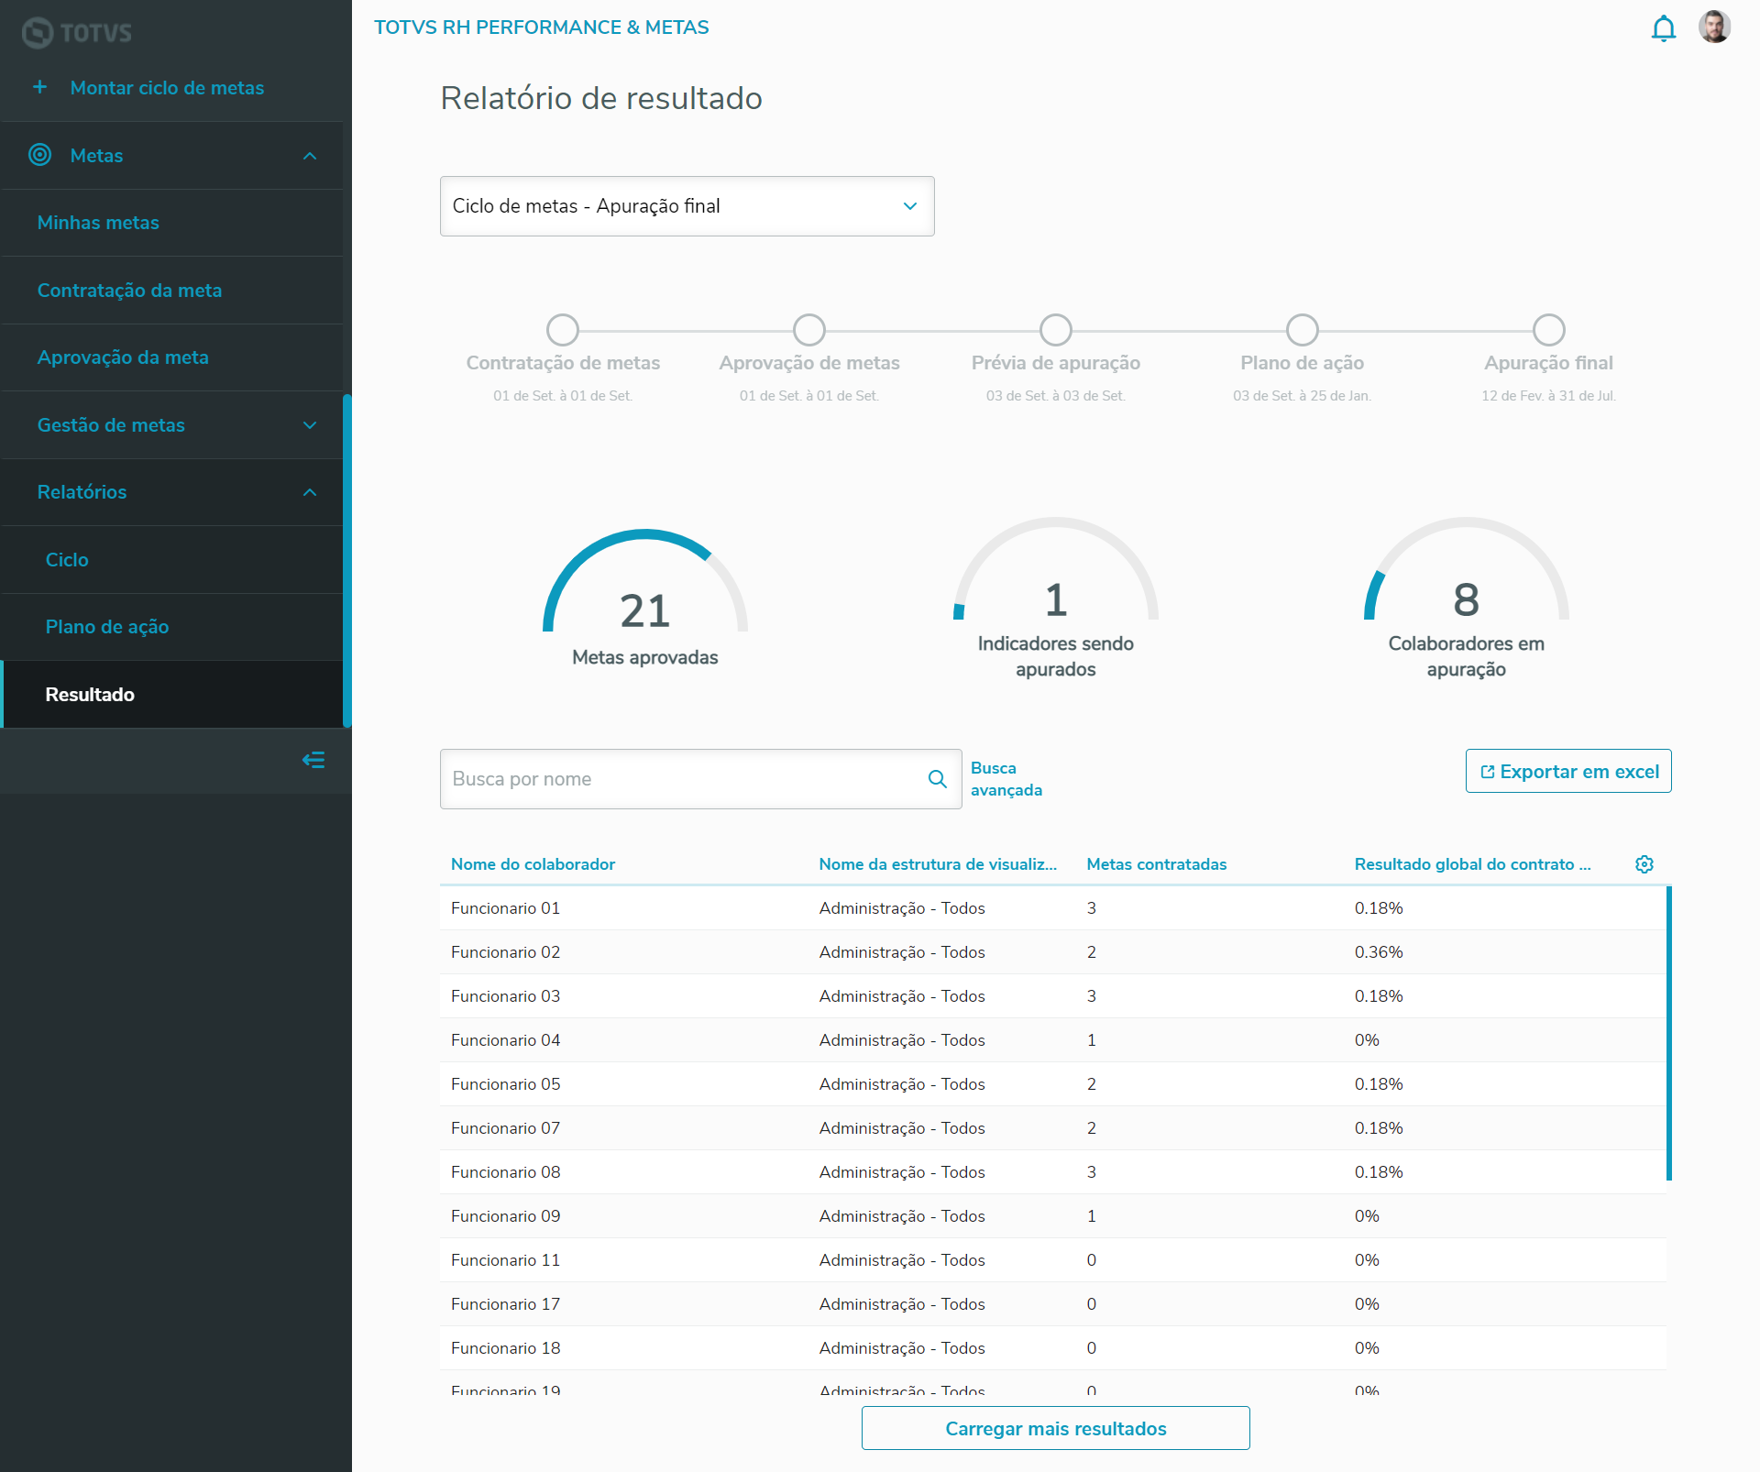Select the Prévia de apuração step circle
1760x1472 pixels.
pos(1055,330)
